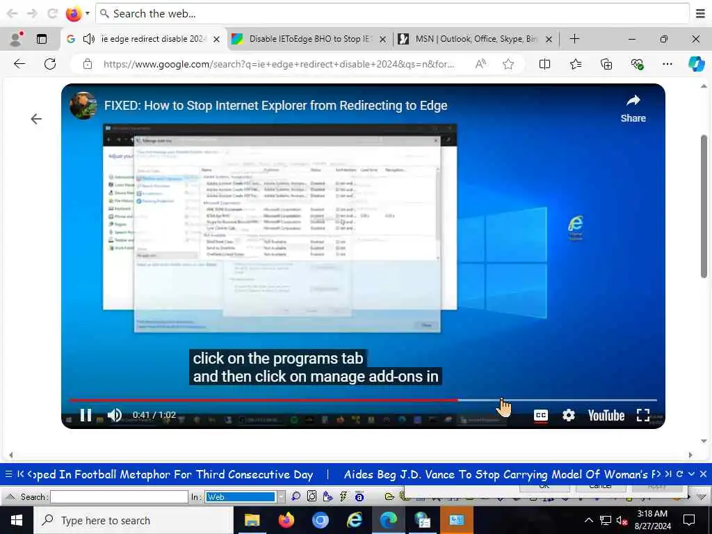Close the 'ie edge redirect disable 2024' tab

(x=217, y=40)
